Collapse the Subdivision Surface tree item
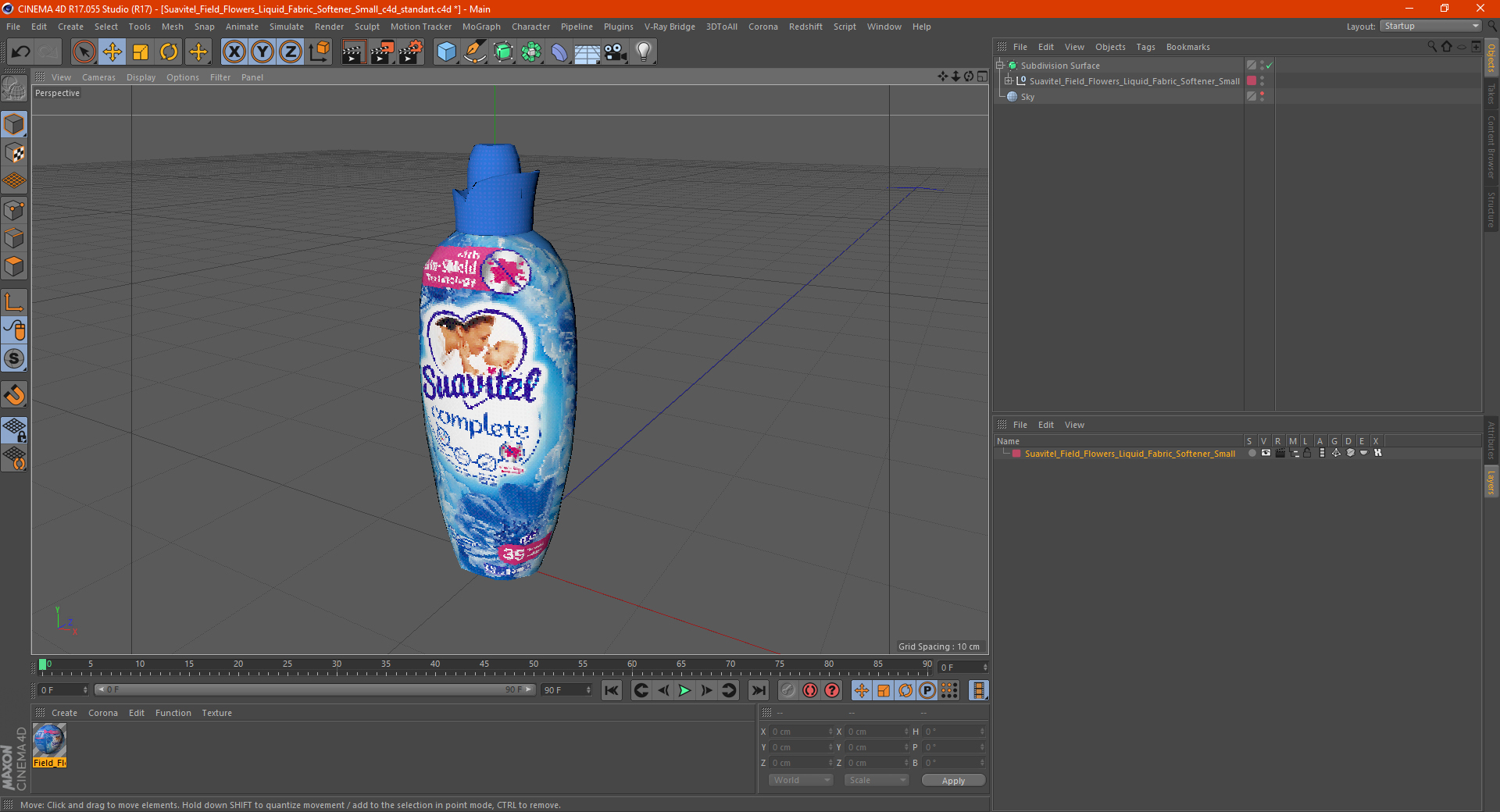This screenshot has width=1500, height=812. (x=1000, y=66)
